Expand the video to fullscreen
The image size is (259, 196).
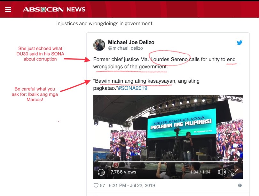click(x=235, y=172)
